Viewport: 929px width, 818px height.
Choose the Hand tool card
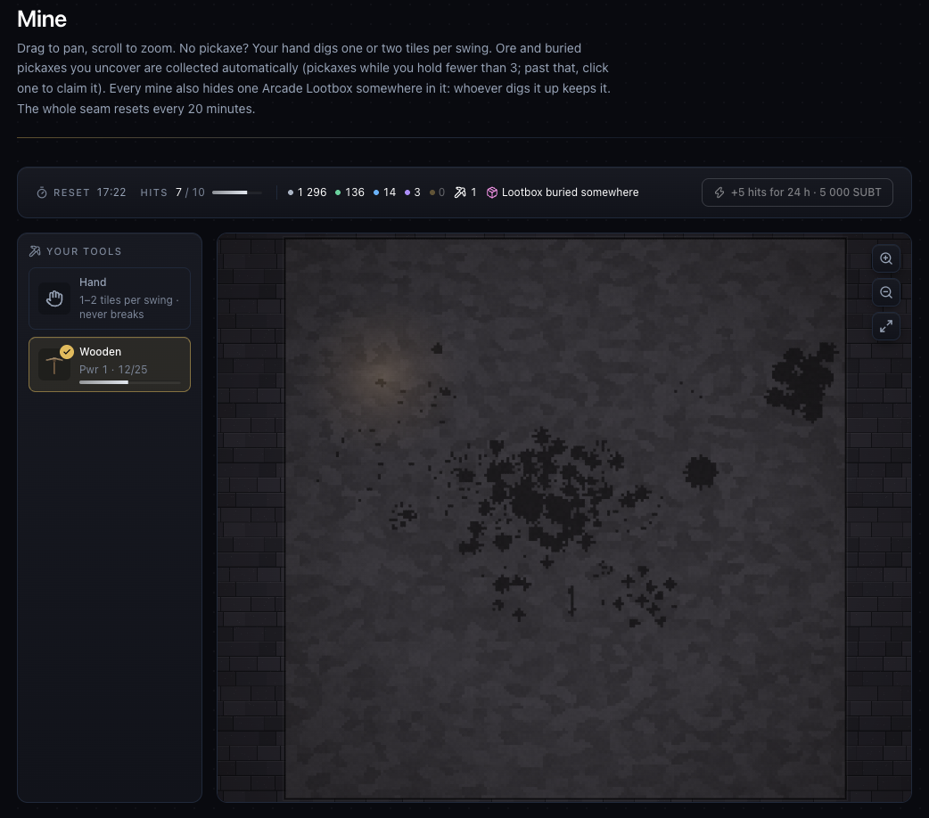click(x=110, y=299)
